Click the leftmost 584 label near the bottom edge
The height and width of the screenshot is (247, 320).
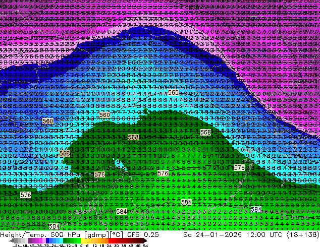pyautogui.click(x=54, y=226)
